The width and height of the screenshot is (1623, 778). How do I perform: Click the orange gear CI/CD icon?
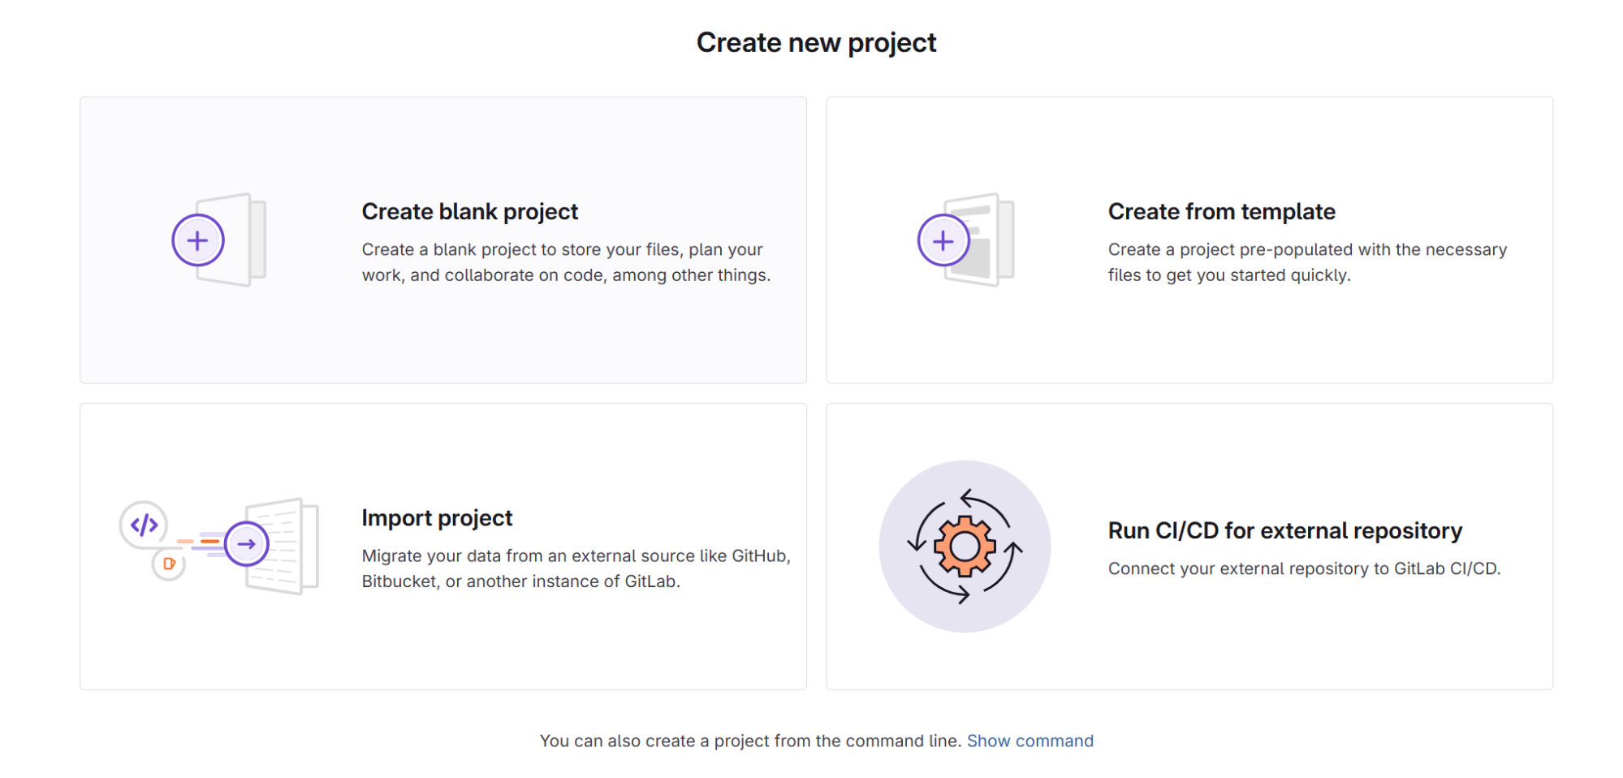click(965, 547)
